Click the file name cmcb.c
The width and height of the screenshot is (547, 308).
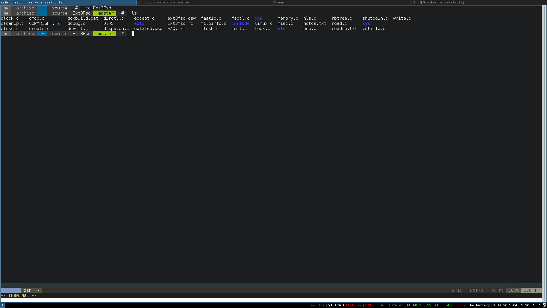tap(36, 18)
